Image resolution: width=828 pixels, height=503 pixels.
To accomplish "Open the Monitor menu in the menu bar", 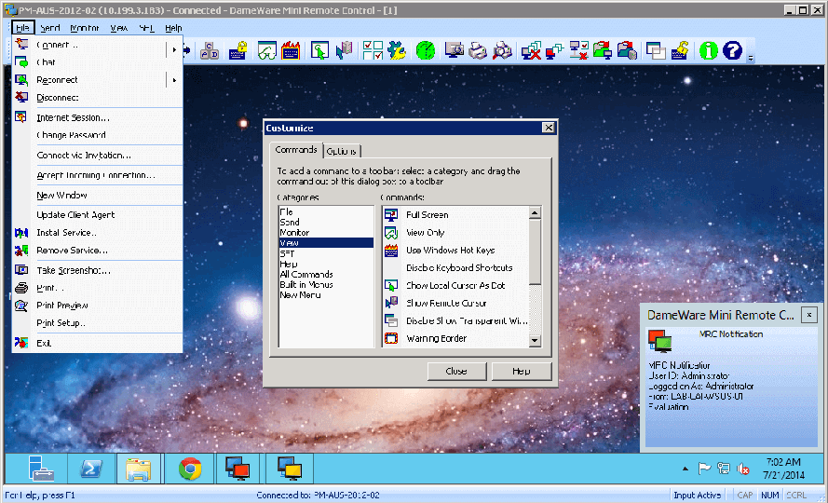I will point(85,28).
